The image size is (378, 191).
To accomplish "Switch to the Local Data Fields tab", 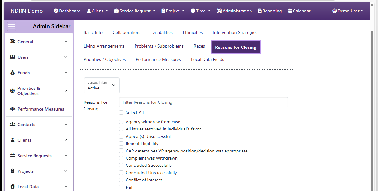I will (x=208, y=59).
